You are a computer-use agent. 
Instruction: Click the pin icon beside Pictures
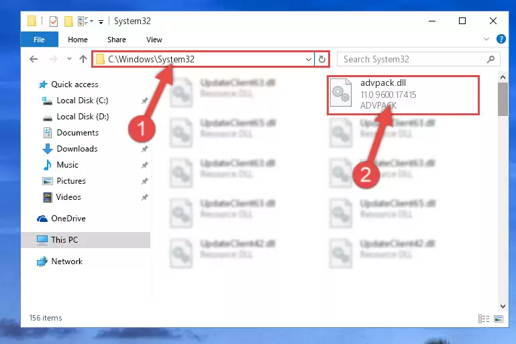[144, 181]
